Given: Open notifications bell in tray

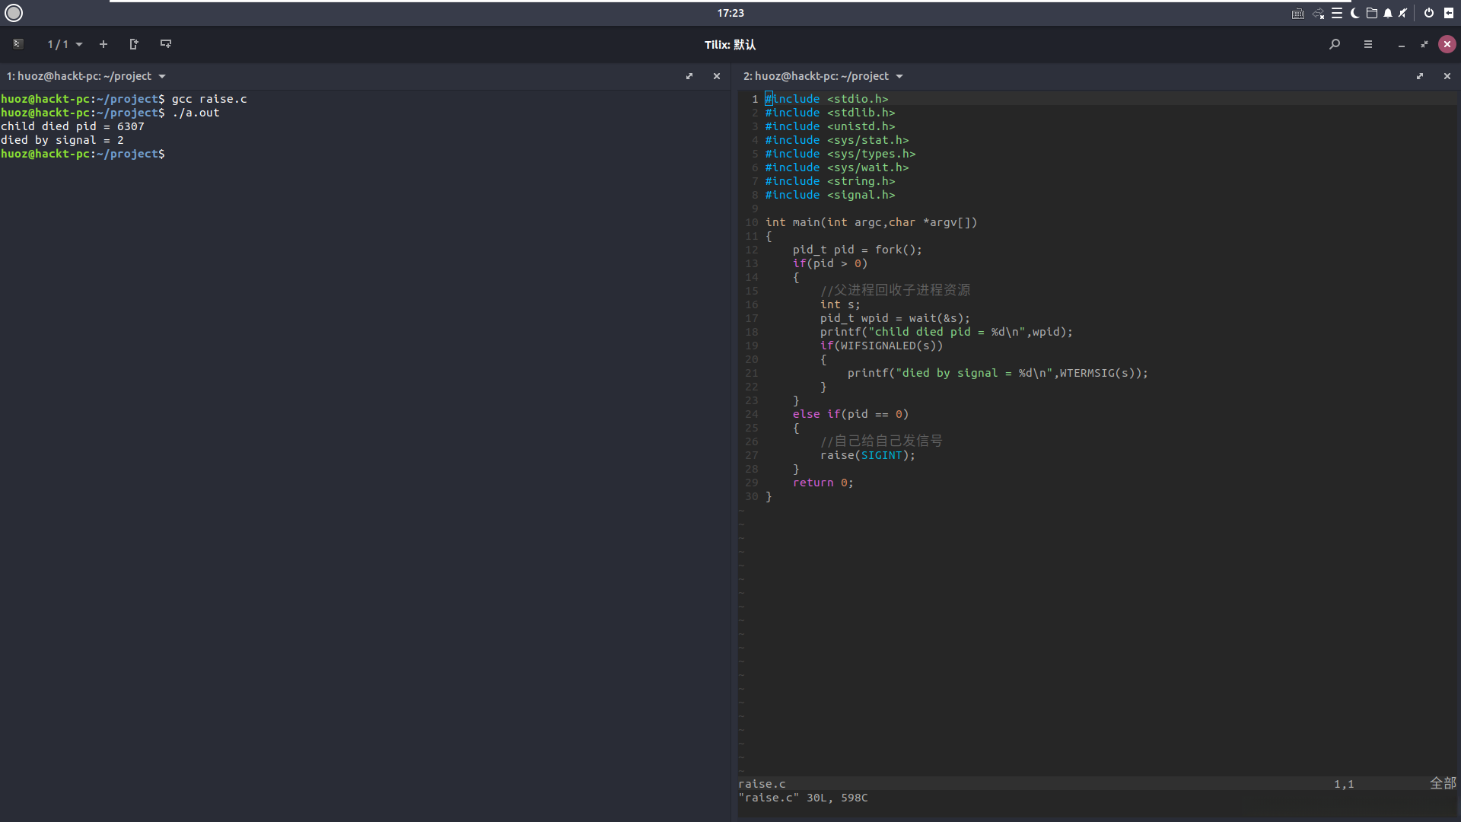Looking at the screenshot, I should point(1388,13).
